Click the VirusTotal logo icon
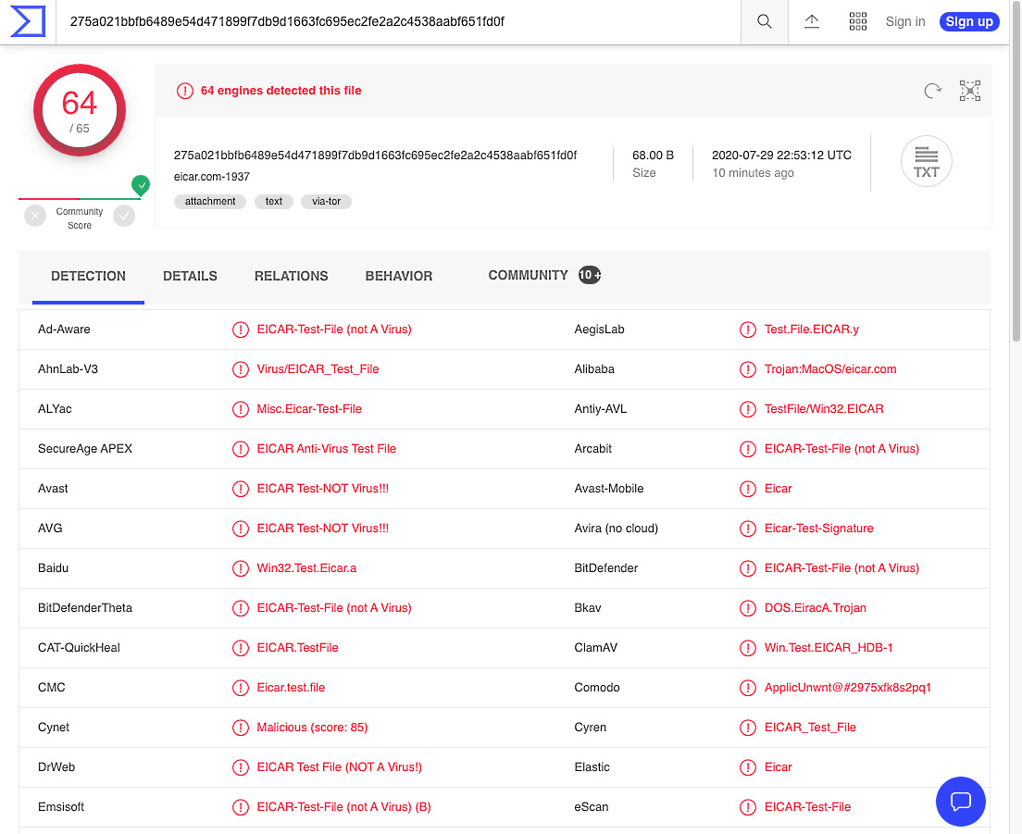1022x834 pixels. coord(28,21)
